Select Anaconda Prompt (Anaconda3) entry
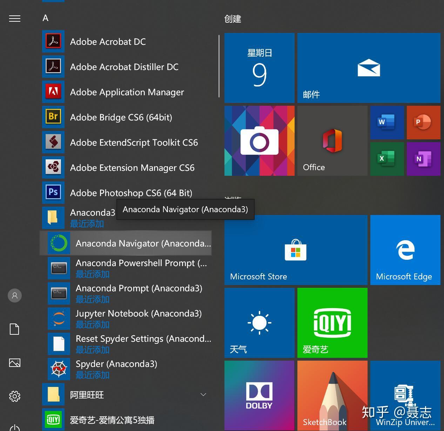 click(x=130, y=293)
